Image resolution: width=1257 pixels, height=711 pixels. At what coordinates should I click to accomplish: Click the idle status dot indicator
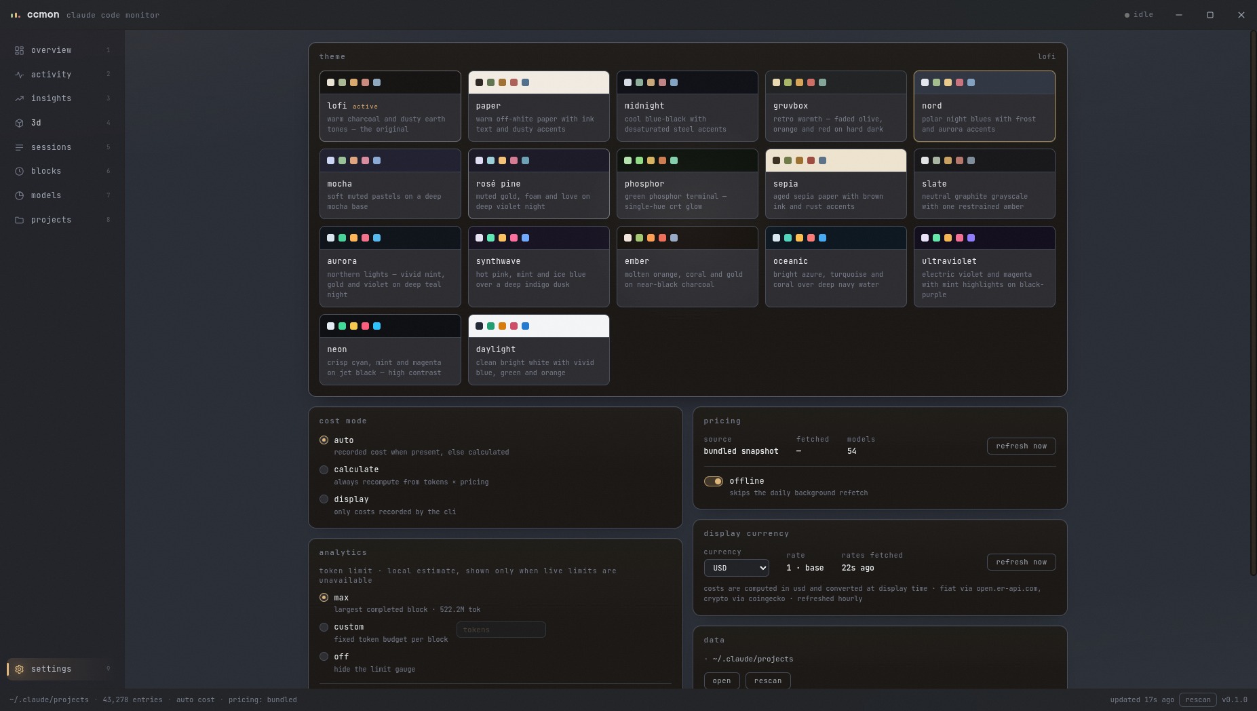[1127, 15]
